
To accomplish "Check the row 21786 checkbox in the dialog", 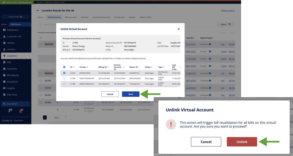I will [64, 79].
